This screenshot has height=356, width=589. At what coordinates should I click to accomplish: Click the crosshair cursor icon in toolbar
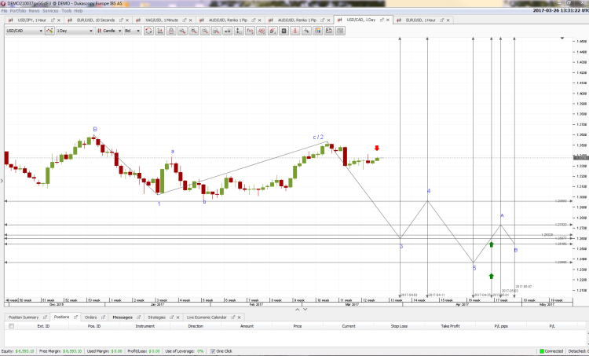point(306,31)
